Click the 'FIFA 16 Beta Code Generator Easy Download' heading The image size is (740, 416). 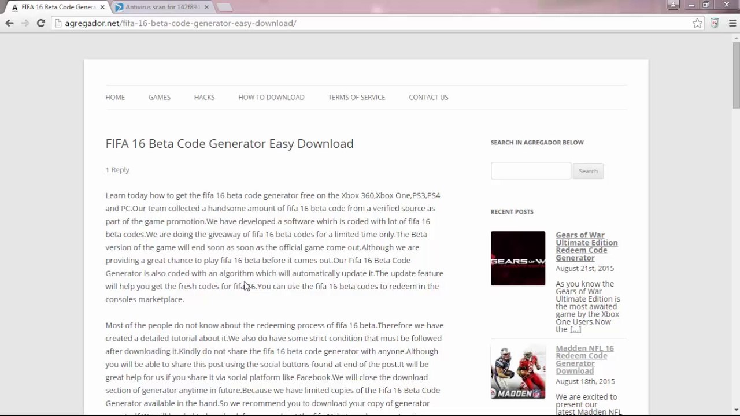(x=230, y=143)
